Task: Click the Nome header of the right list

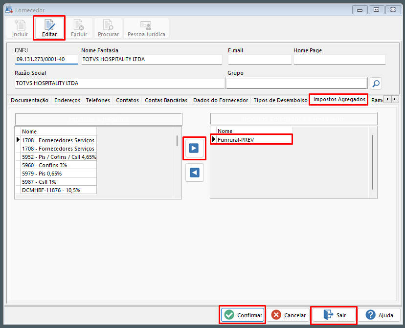Action: coord(254,131)
